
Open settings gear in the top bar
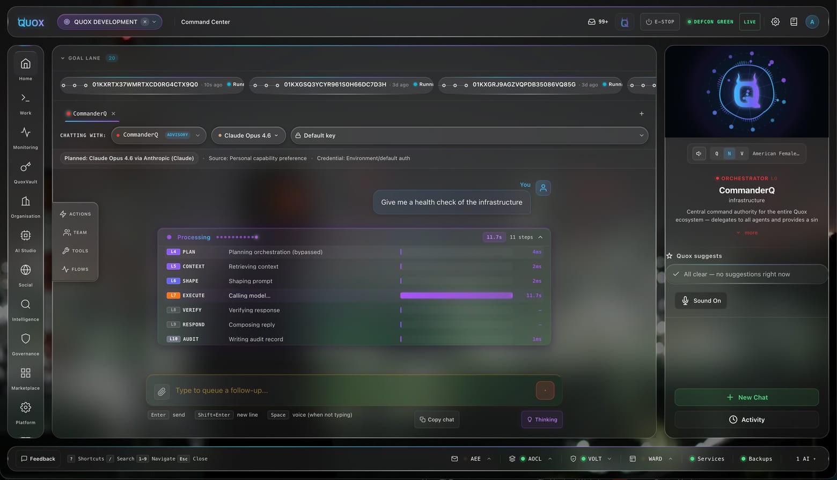tap(775, 22)
